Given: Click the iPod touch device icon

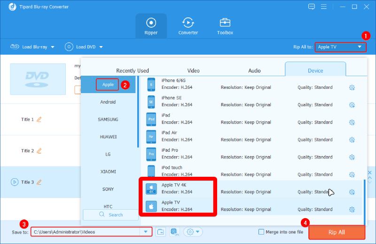Looking at the screenshot, I should click(151, 171).
